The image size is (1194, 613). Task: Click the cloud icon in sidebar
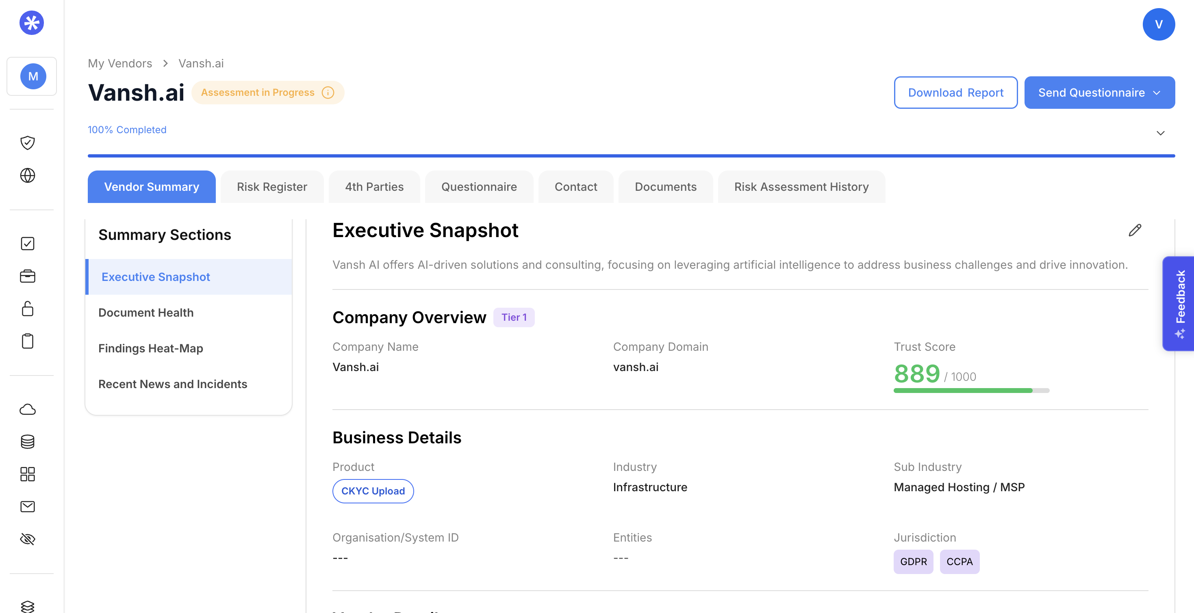coord(28,409)
